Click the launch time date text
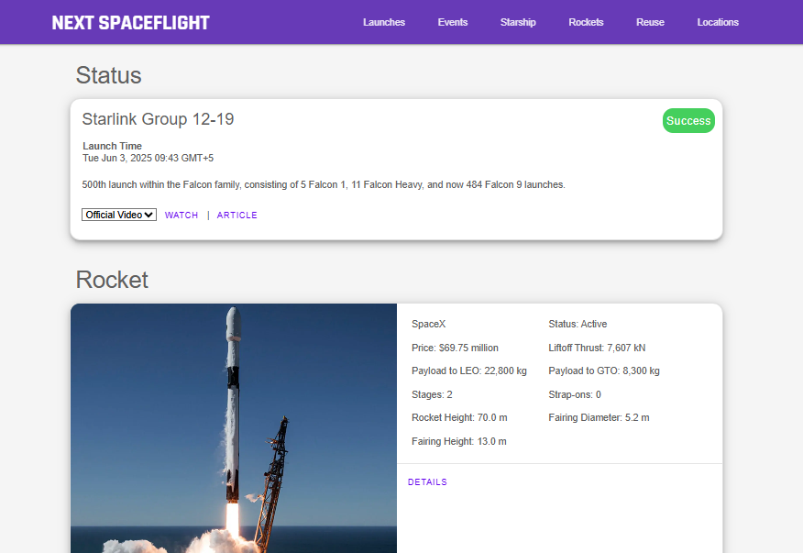 pyautogui.click(x=148, y=158)
